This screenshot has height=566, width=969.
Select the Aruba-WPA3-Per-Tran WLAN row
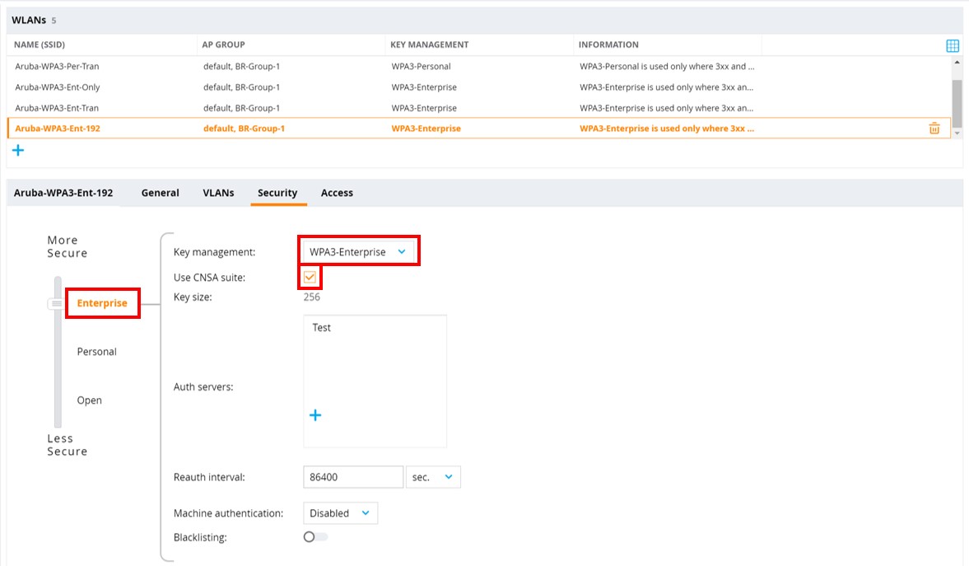479,66
